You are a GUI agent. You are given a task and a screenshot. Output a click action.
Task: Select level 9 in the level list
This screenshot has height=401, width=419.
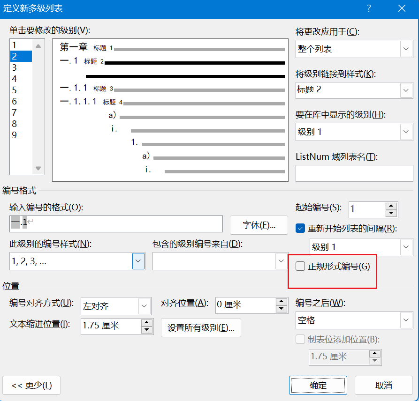[x=15, y=135]
